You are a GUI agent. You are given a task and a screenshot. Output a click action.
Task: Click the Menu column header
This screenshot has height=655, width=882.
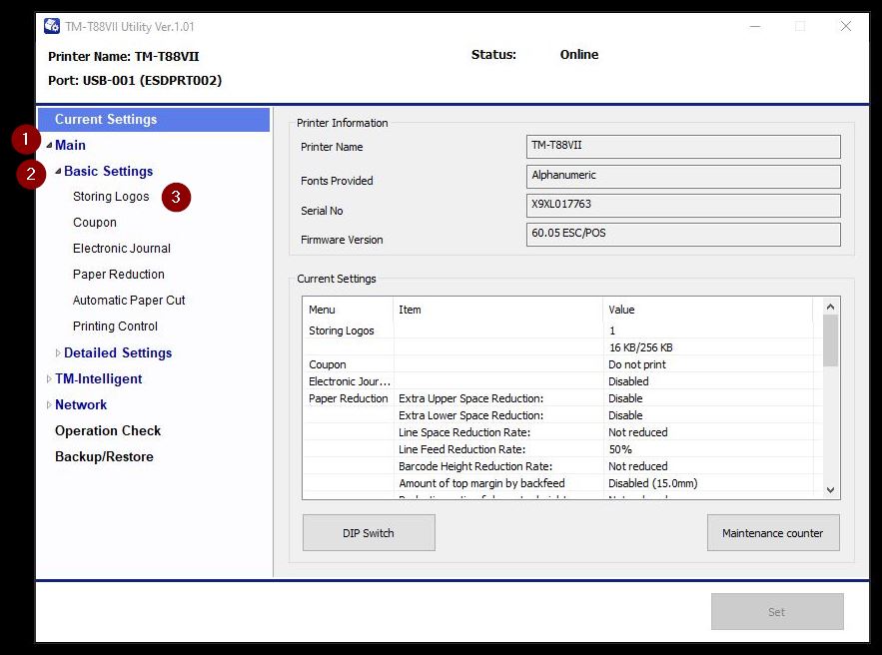click(x=348, y=310)
